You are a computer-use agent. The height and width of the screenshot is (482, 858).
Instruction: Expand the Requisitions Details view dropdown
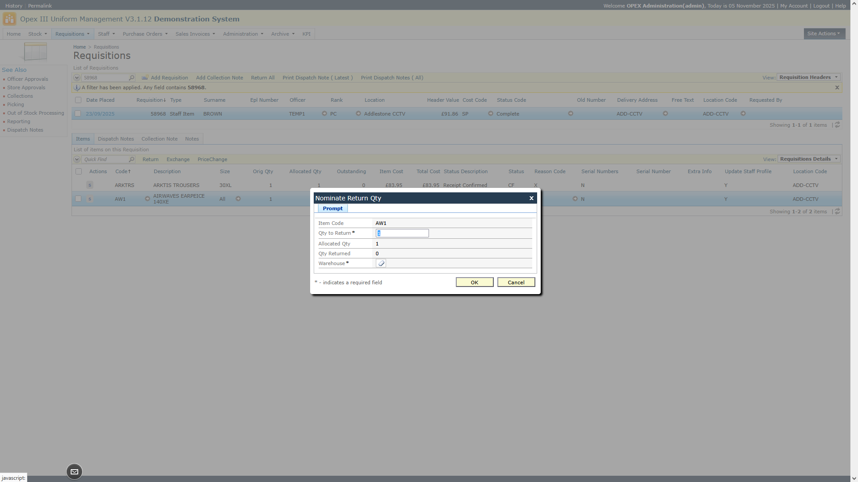(809, 159)
